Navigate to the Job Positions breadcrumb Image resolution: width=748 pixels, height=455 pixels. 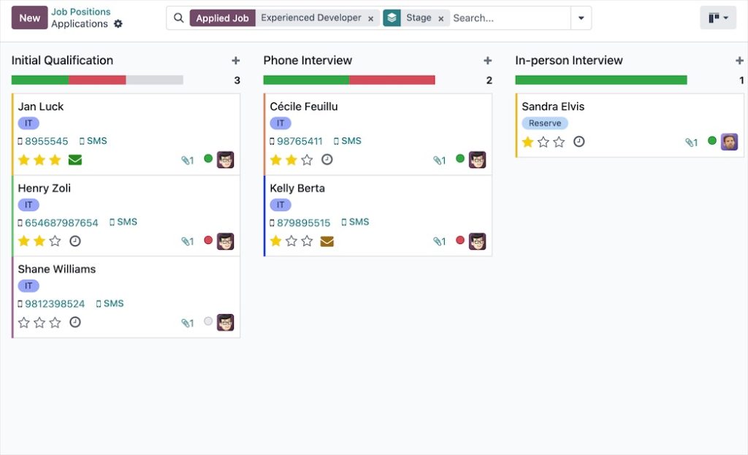(80, 12)
